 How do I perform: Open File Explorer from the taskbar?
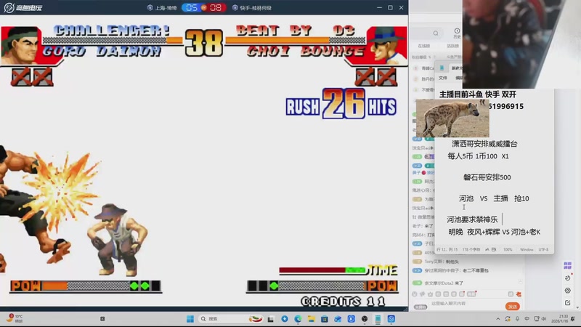[x=312, y=319]
